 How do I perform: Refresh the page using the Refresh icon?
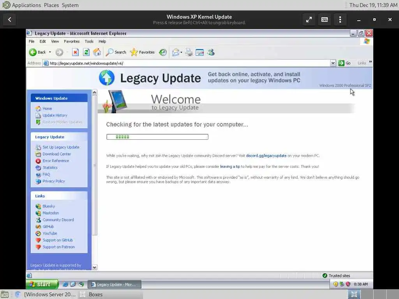click(x=86, y=53)
